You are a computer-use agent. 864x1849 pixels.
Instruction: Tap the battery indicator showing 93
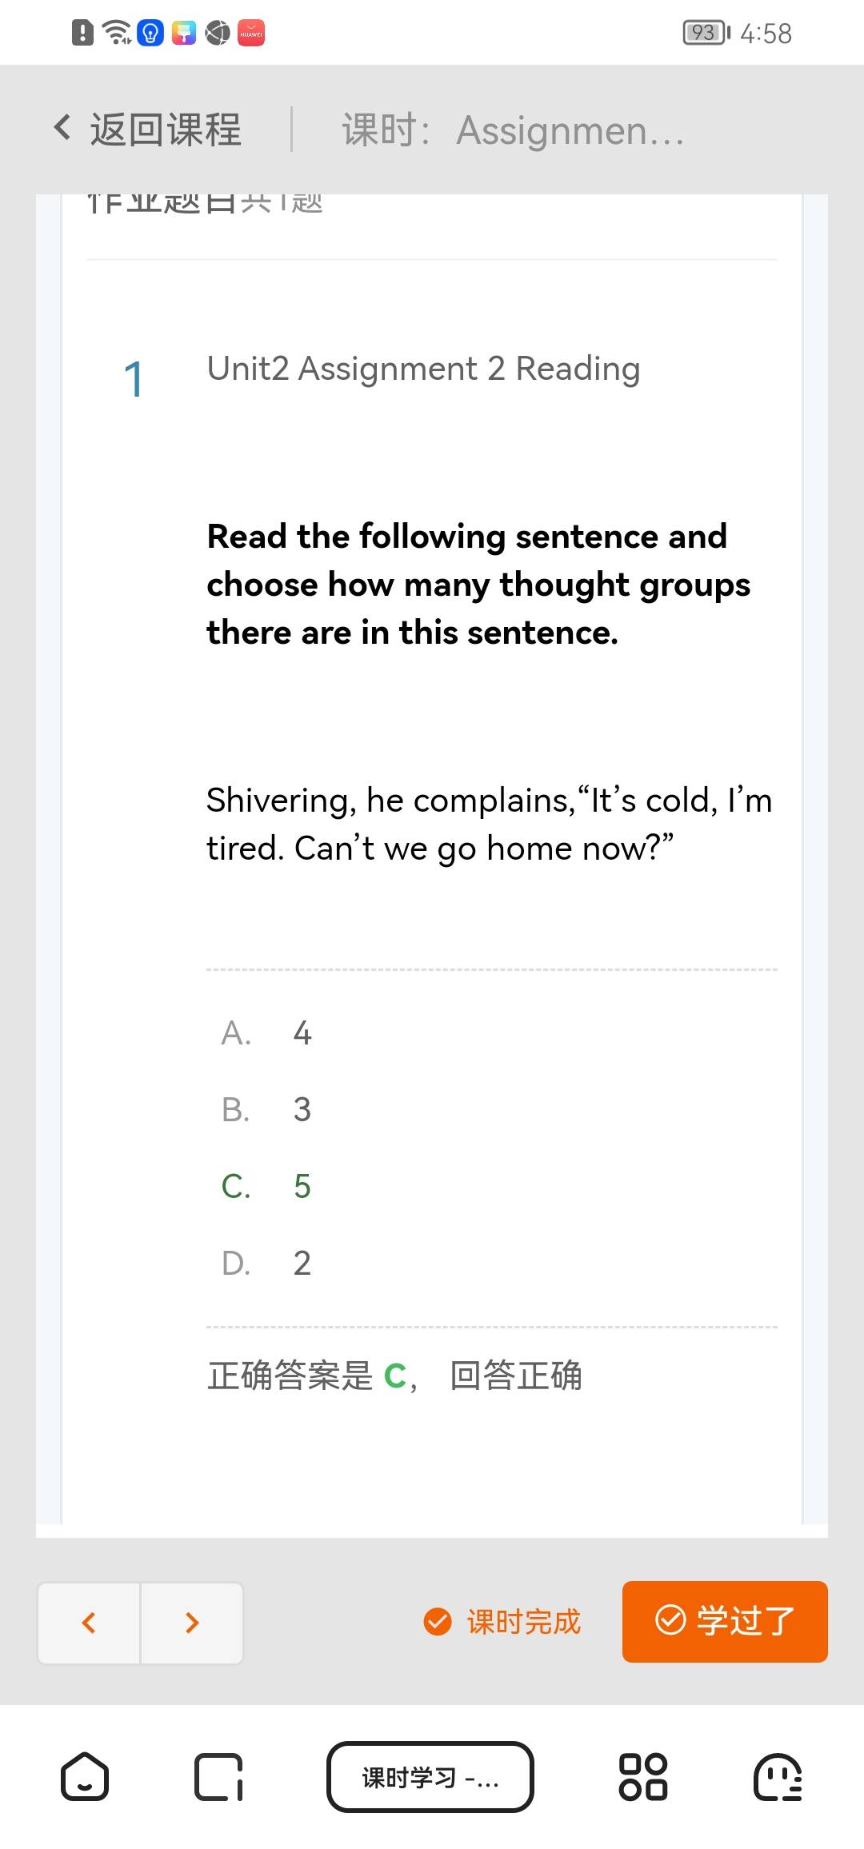[x=706, y=33]
